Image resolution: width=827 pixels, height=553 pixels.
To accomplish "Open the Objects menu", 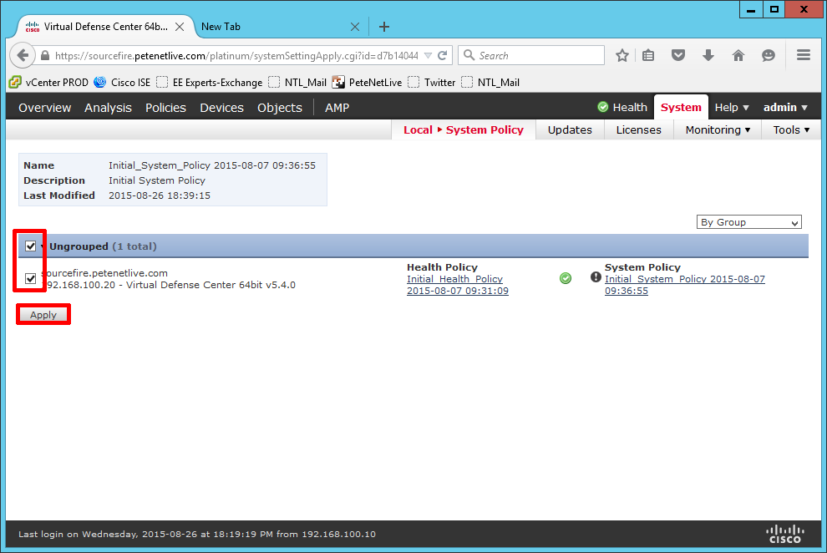I will tap(280, 108).
